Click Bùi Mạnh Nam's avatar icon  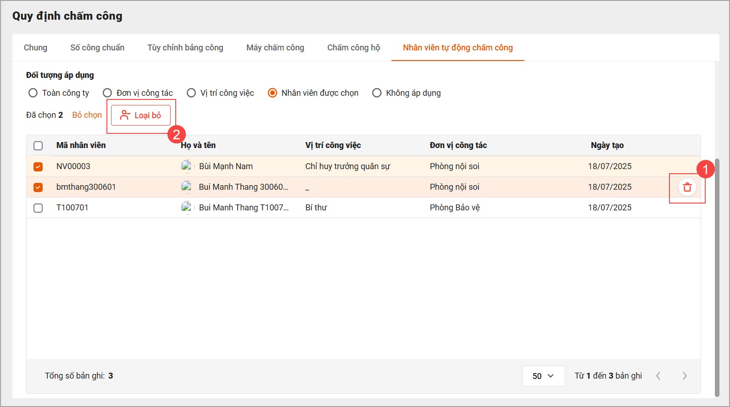pyautogui.click(x=186, y=166)
